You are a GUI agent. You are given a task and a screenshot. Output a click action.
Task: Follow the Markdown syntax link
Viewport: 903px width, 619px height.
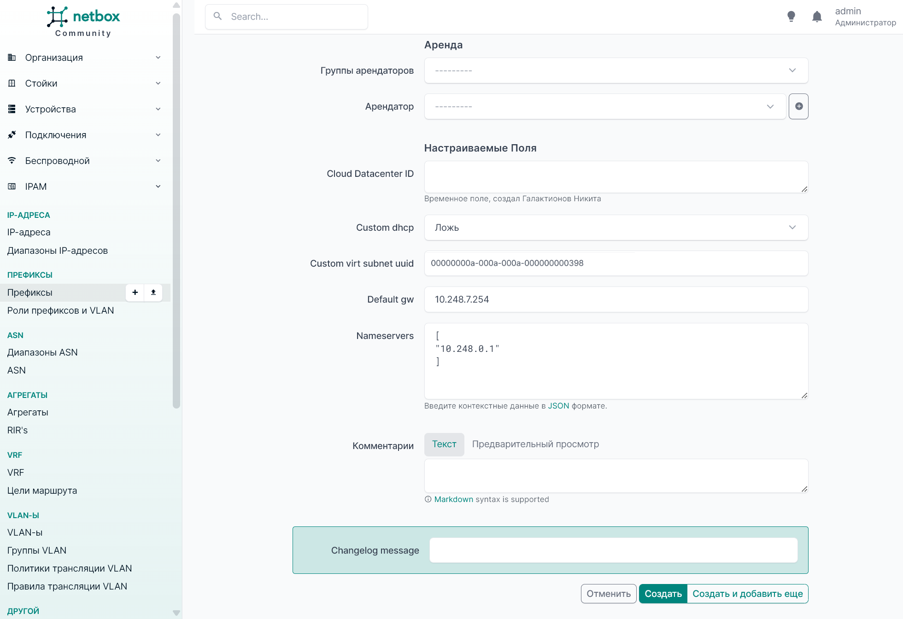coord(454,499)
